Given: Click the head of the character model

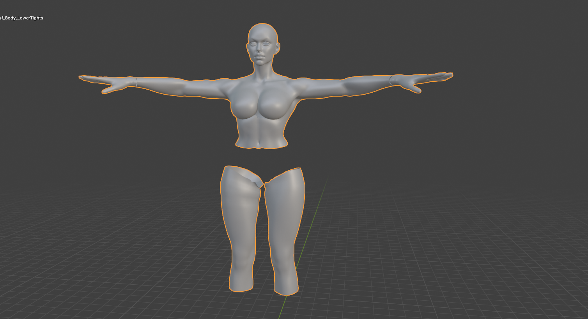Looking at the screenshot, I should click(262, 44).
